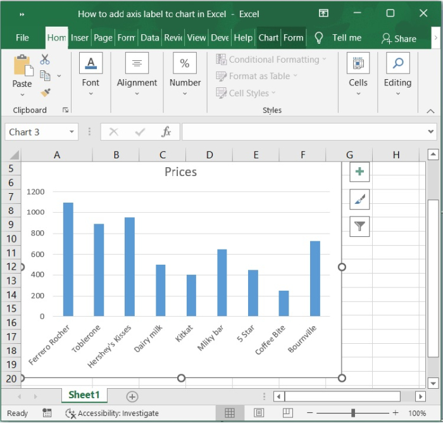Viewport: 443px width, 423px height.
Task: Open the File tab
Action: [x=22, y=37]
